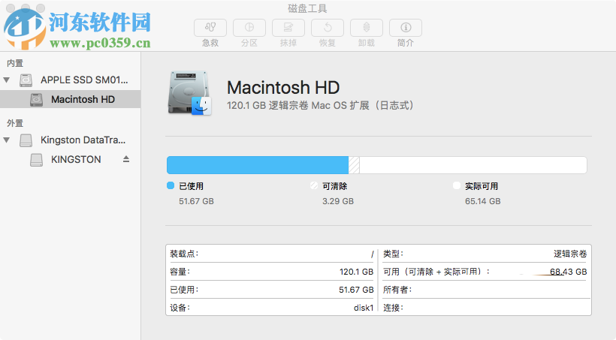Click the Unmount (卸载) toolbar icon
The height and width of the screenshot is (340, 616).
coord(366,28)
